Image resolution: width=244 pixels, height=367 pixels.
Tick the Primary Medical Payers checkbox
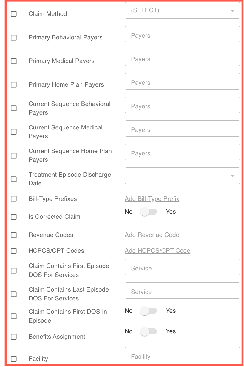coord(14,61)
